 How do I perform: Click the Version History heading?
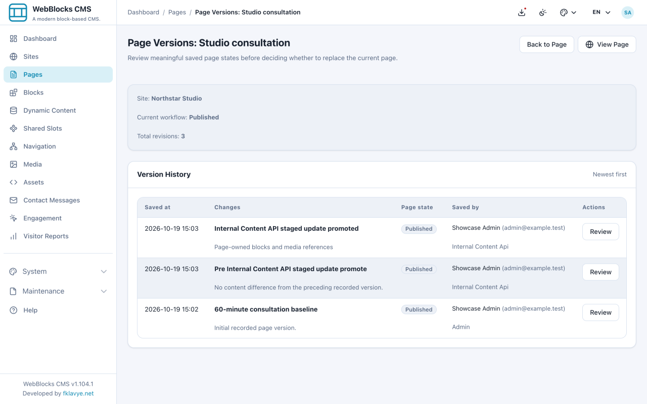pyautogui.click(x=164, y=175)
